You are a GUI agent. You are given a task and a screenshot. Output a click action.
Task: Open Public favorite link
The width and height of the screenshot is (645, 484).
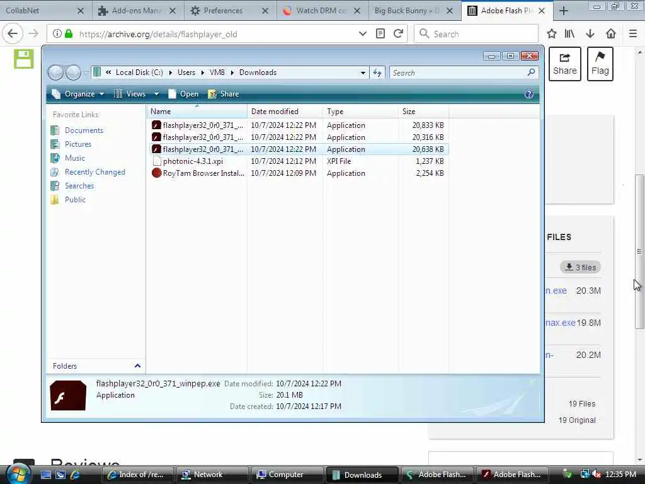(x=76, y=200)
